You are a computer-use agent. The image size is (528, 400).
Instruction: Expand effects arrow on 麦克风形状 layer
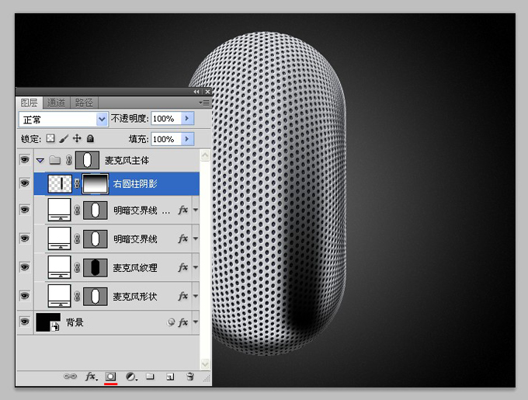click(196, 296)
